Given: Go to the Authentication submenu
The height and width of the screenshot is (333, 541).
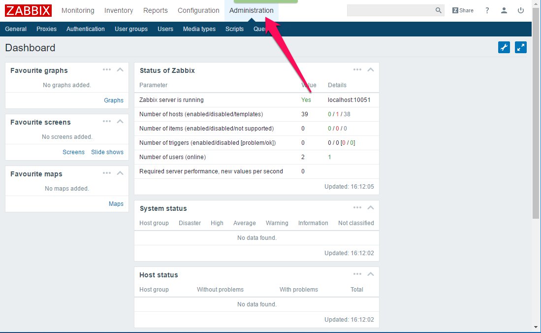Looking at the screenshot, I should point(86,29).
